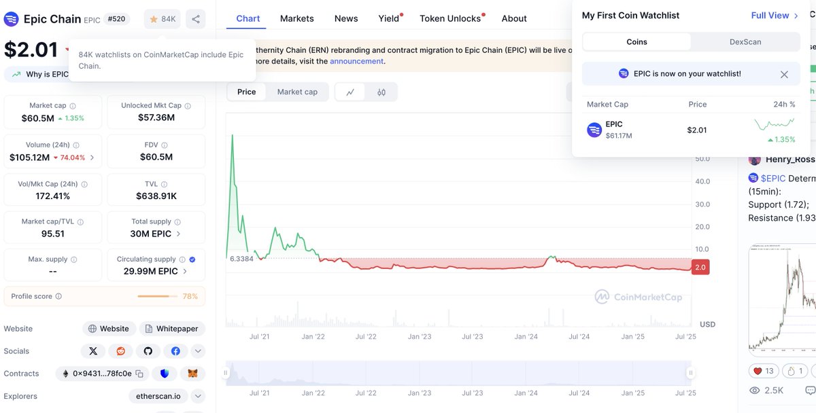This screenshot has width=816, height=413.
Task: Click the left handle of chart range slider
Action: click(x=226, y=372)
